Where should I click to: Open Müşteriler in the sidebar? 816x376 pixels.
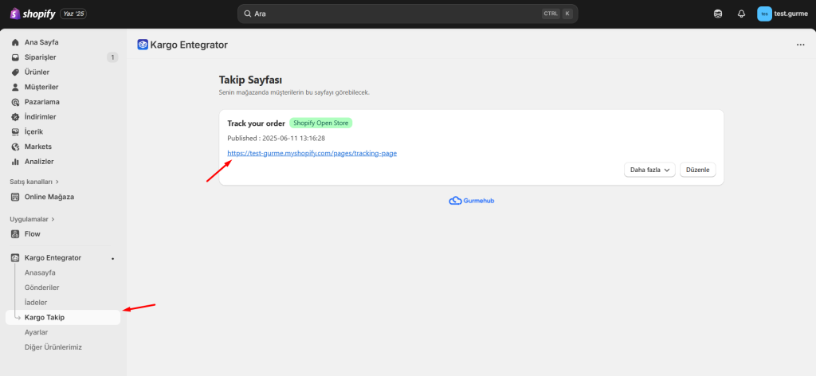41,87
